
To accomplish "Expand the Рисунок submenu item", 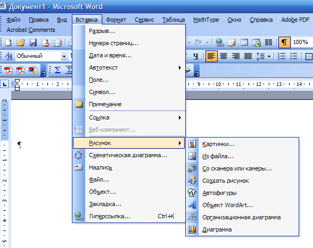I will pos(129,143).
